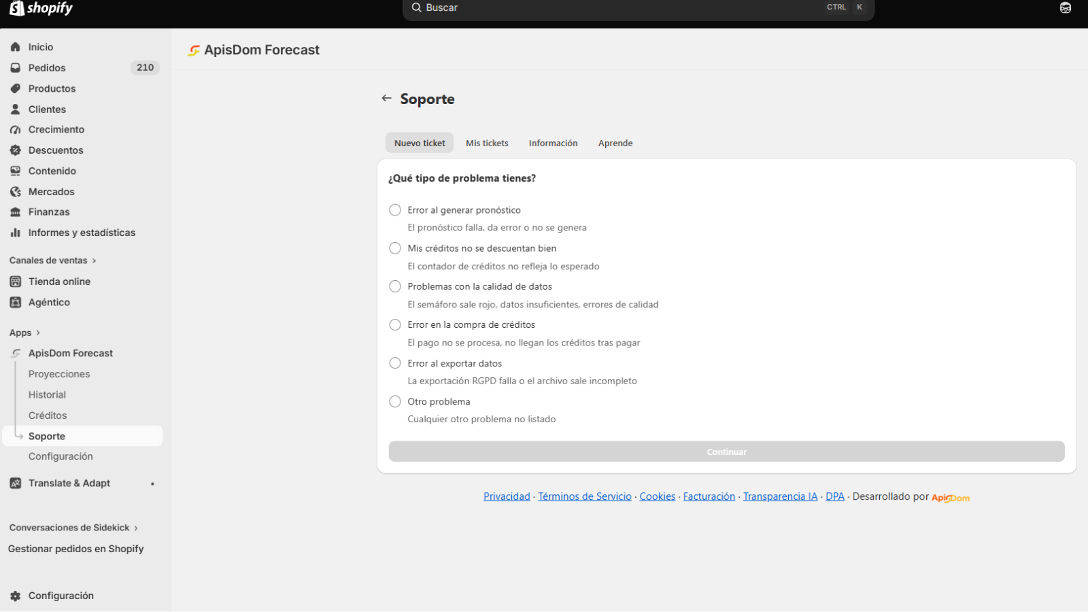This screenshot has height=612, width=1088.
Task: Click the 210 Pedidos badge
Action: (x=145, y=68)
